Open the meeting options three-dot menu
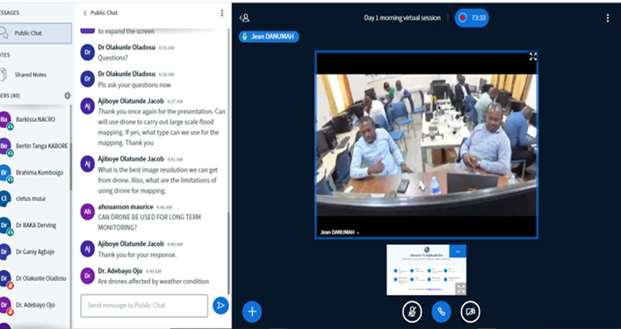 pos(608,18)
